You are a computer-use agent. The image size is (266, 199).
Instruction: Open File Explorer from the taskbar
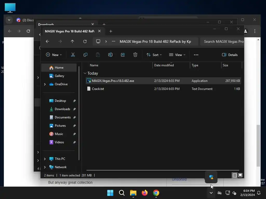click(x=133, y=193)
